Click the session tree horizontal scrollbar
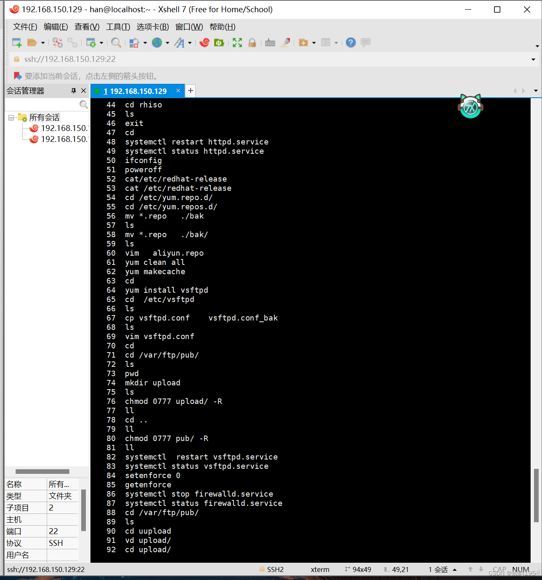This screenshot has height=580, width=542. click(43, 471)
